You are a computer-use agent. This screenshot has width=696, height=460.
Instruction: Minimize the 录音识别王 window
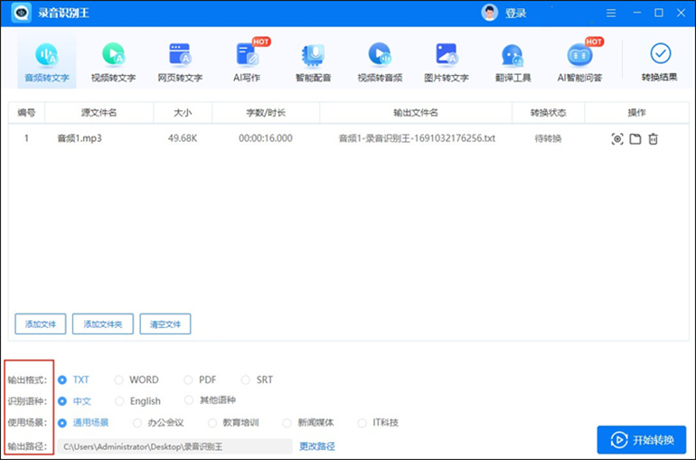click(637, 13)
